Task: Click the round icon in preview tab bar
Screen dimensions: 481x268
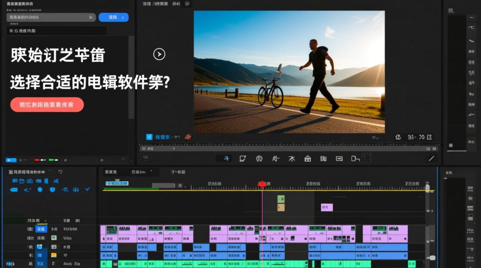Action: [x=187, y=4]
